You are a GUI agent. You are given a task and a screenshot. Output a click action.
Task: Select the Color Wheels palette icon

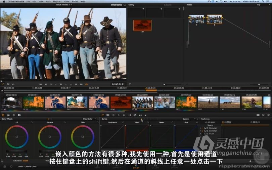[3, 115]
